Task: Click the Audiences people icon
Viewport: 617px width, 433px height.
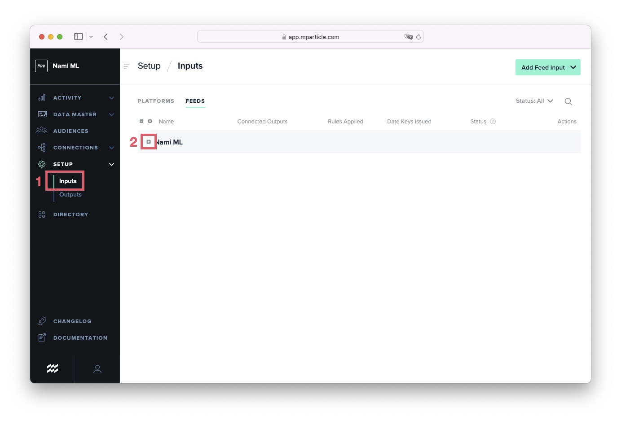Action: click(x=41, y=131)
